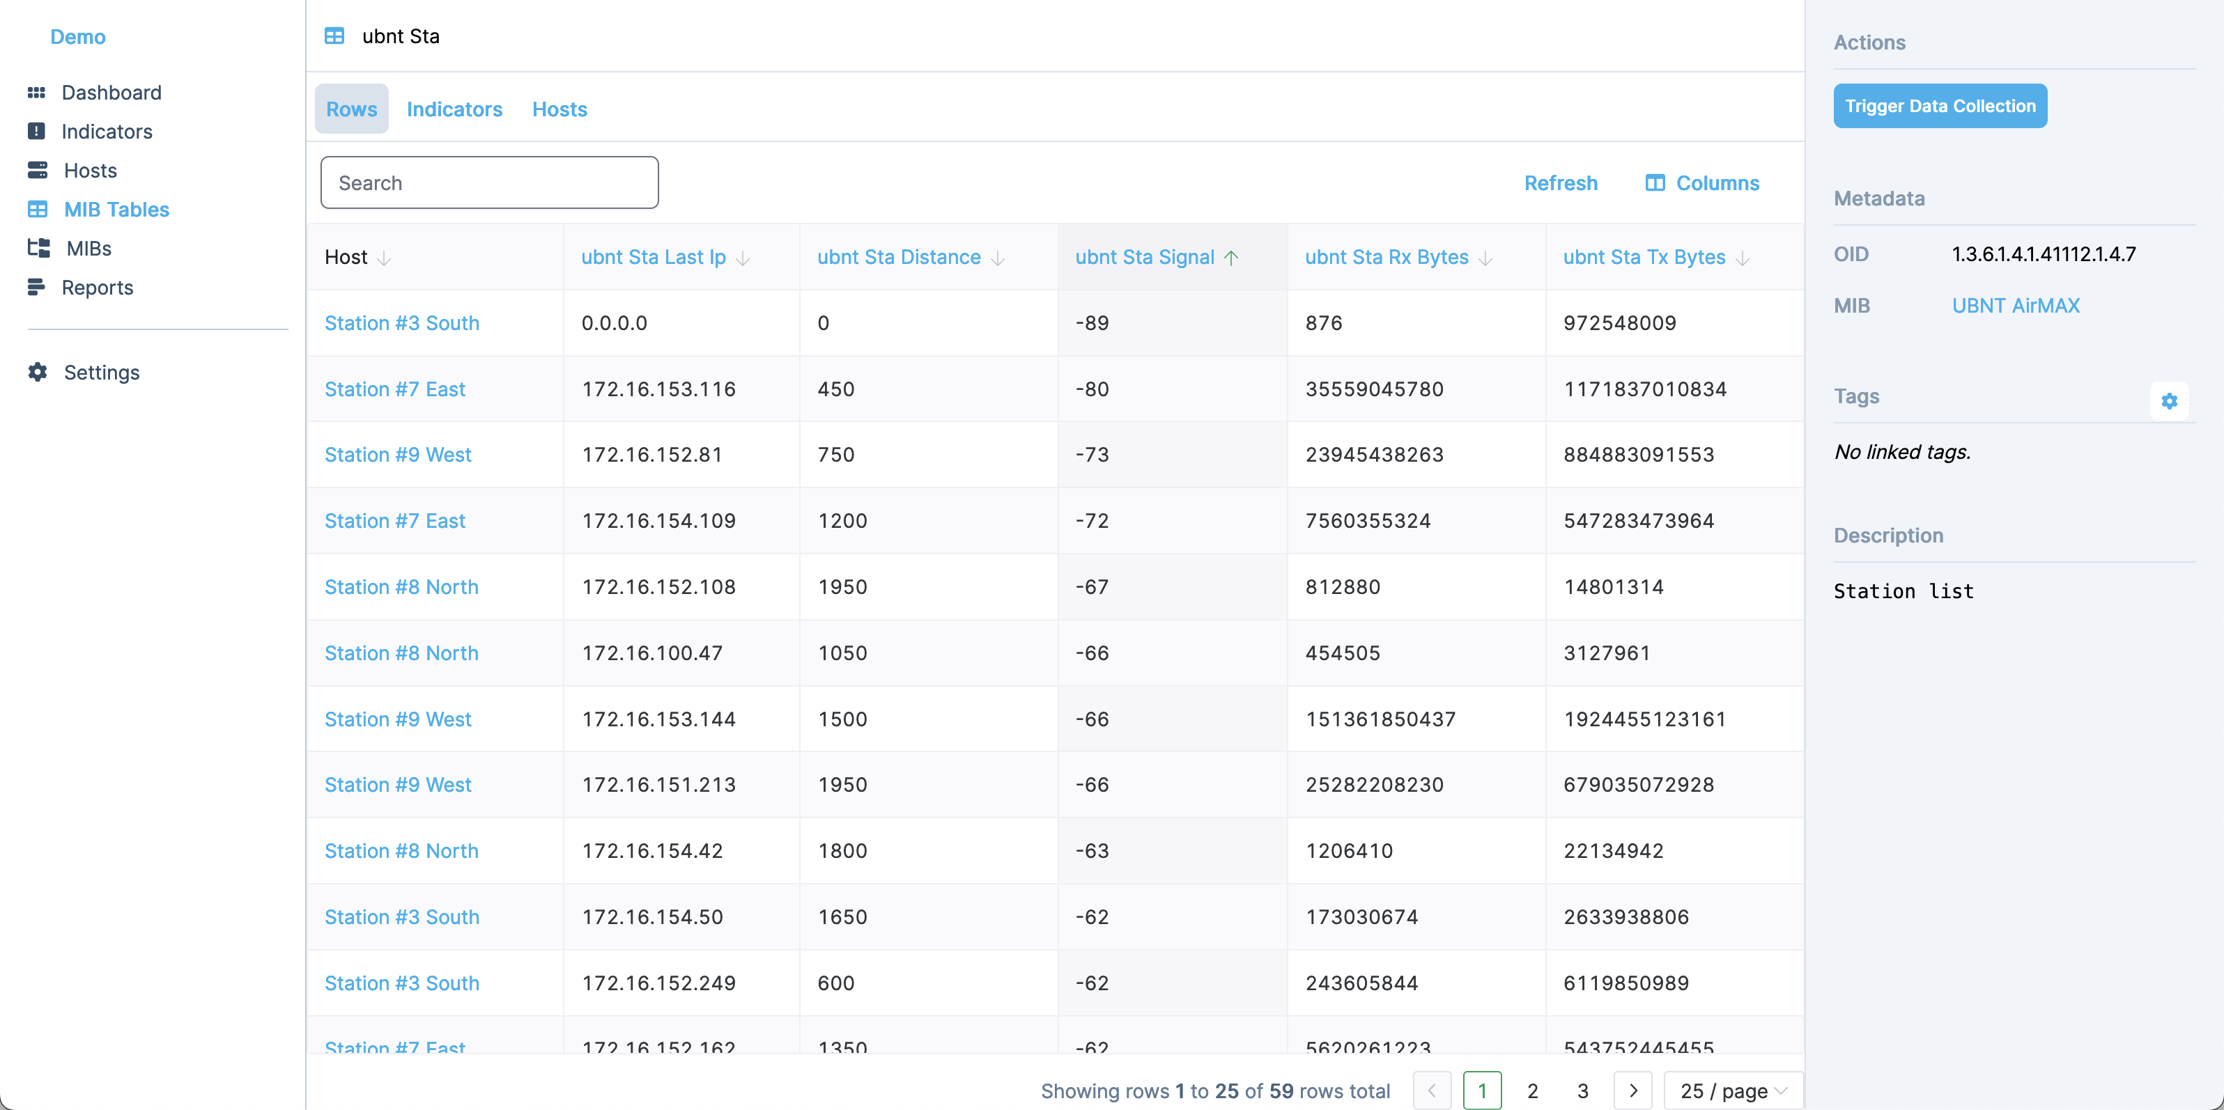Click the MIBs tree icon in sidebar
This screenshot has height=1110, width=2224.
[38, 249]
